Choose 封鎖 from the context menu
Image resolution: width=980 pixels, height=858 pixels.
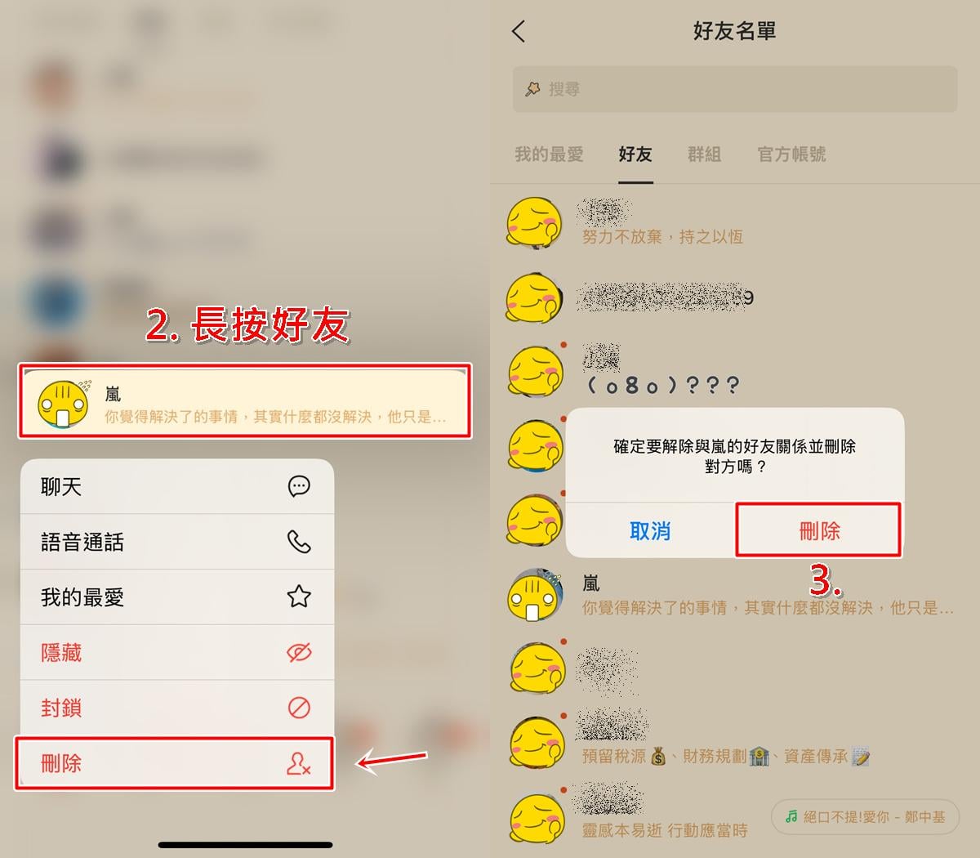(x=177, y=708)
